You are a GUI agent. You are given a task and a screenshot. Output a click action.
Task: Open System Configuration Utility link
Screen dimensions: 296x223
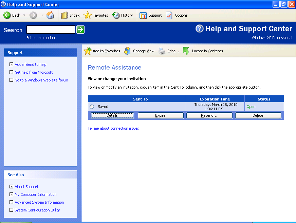(x=37, y=210)
